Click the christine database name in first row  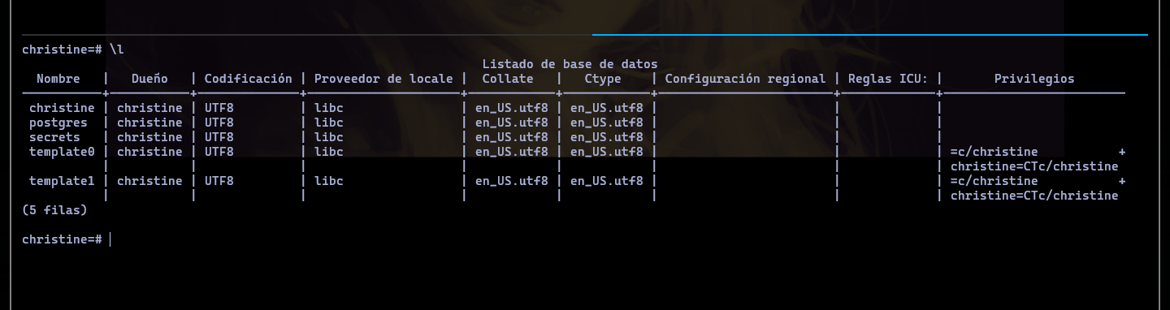[x=62, y=108]
